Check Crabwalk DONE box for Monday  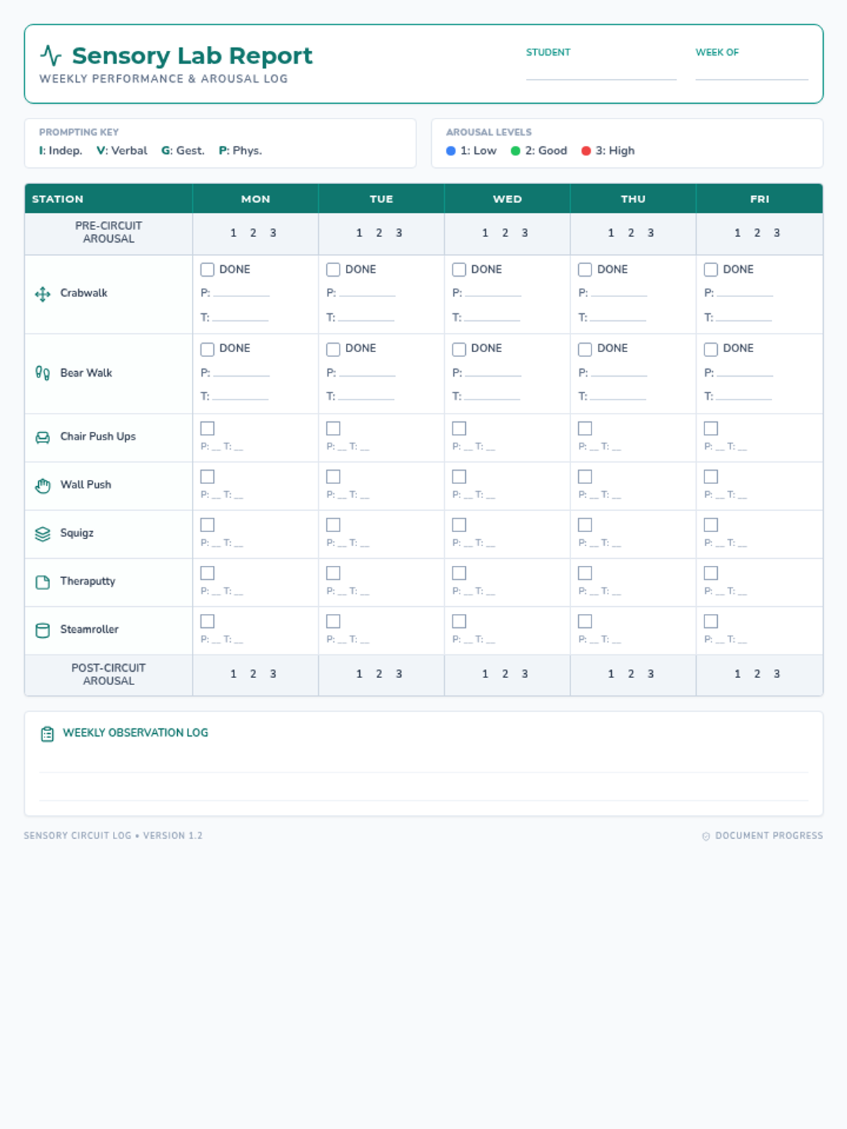pos(208,270)
